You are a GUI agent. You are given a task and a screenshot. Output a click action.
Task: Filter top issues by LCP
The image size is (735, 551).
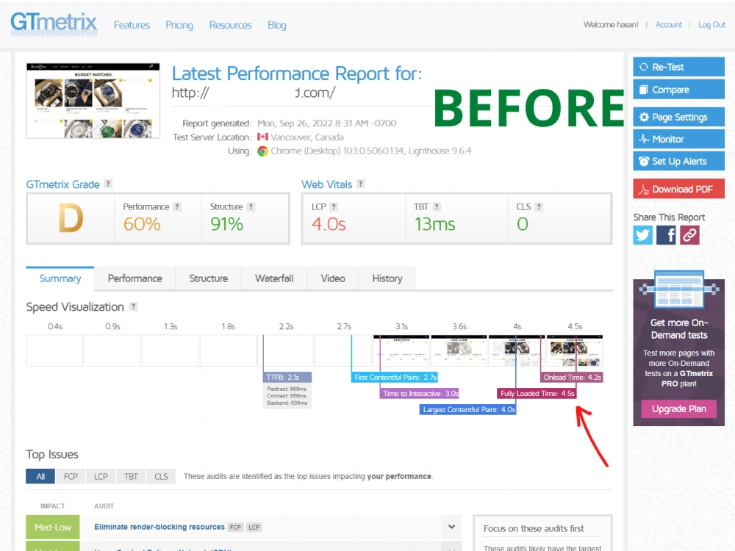[x=101, y=477]
